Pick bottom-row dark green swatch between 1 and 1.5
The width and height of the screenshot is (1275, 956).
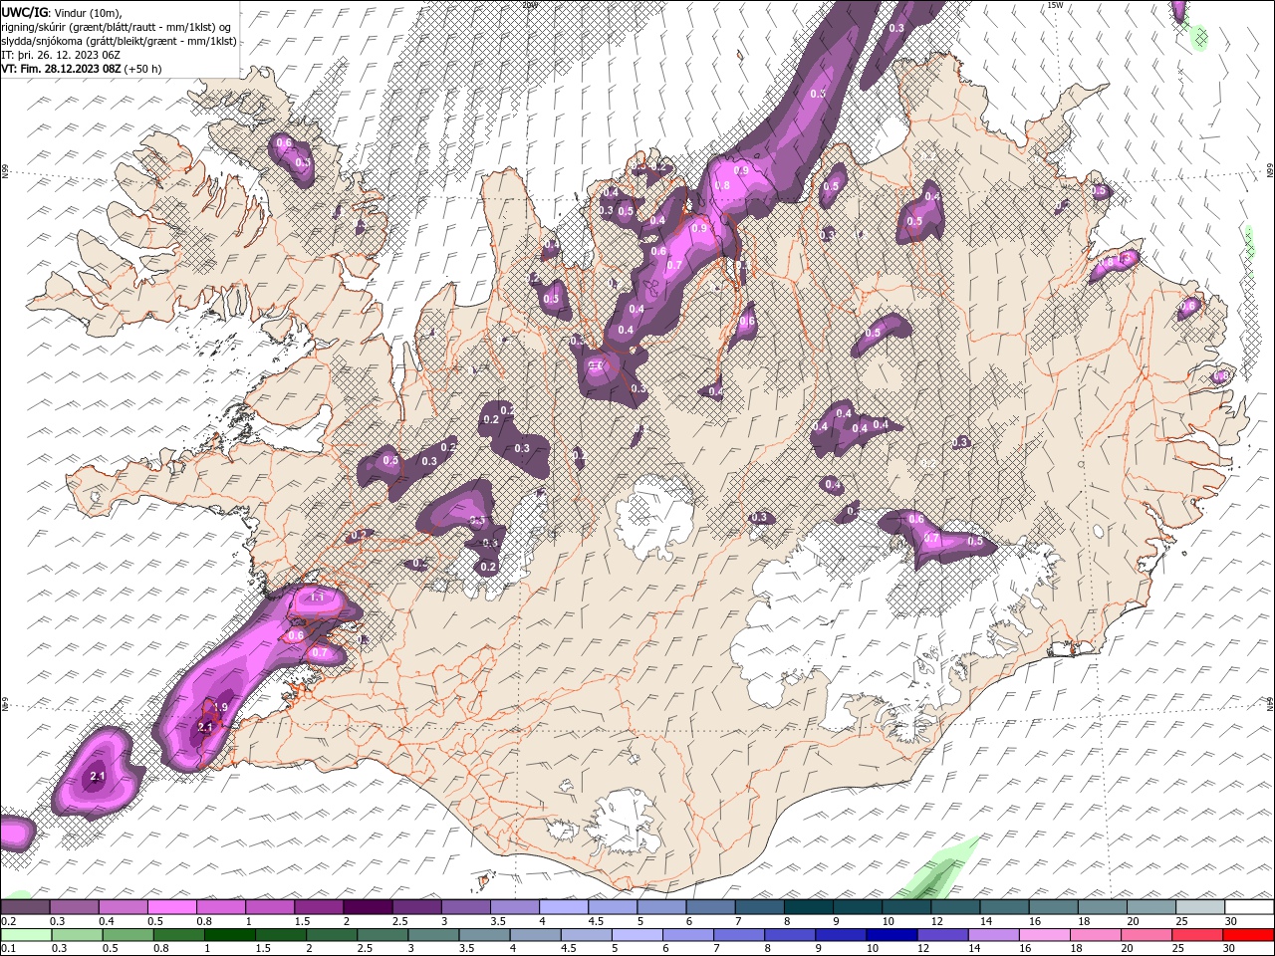[x=229, y=935]
